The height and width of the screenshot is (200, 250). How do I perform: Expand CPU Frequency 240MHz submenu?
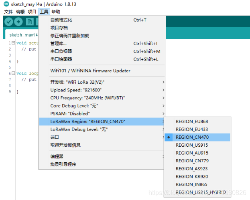tap(102, 98)
